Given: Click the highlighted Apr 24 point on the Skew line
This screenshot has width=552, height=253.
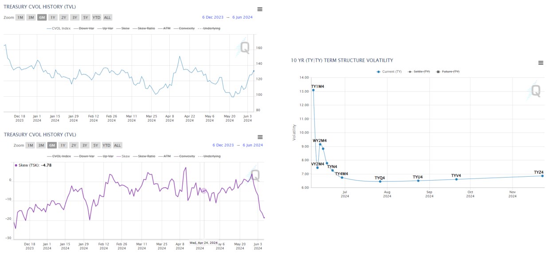Looking at the screenshot, I should tap(204, 190).
